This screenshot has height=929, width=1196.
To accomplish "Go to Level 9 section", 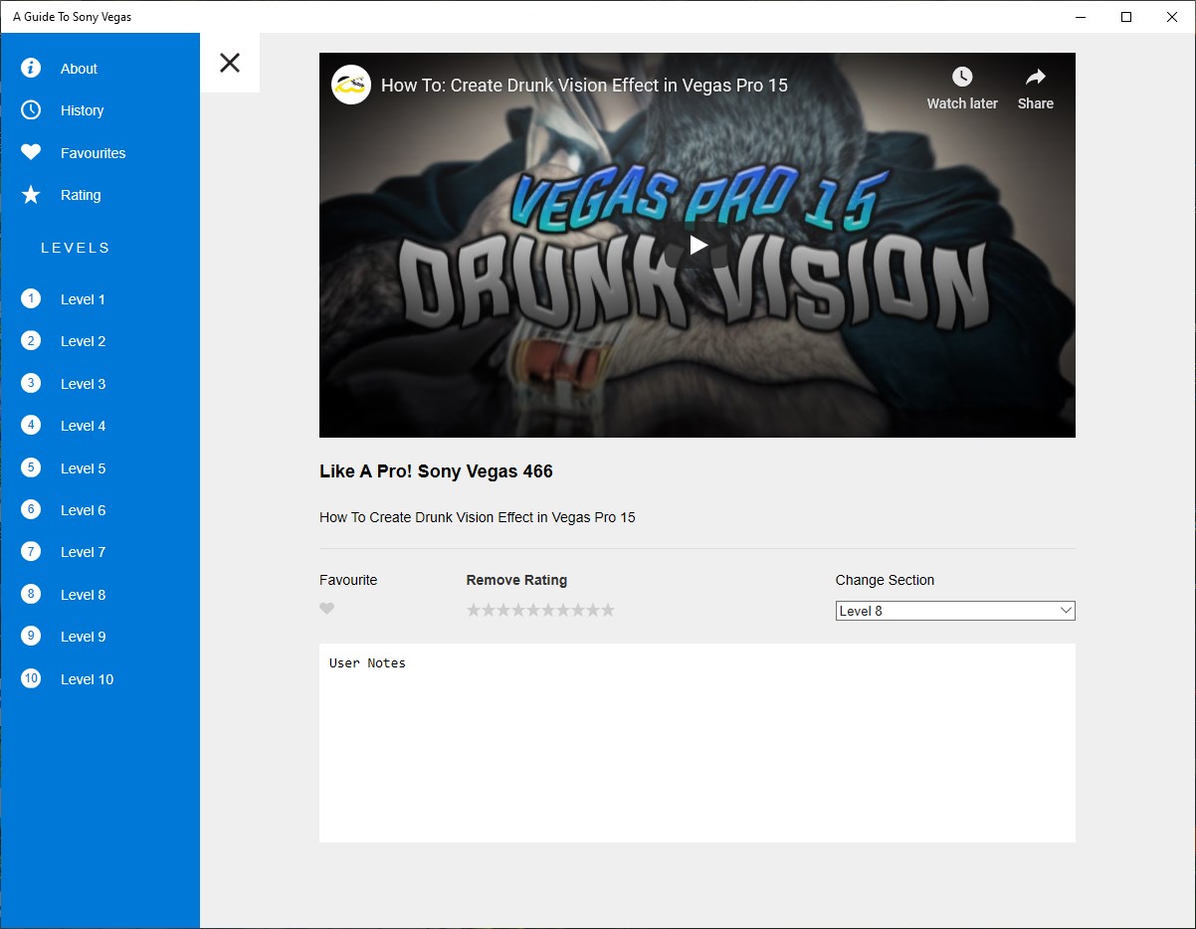I will pos(83,637).
